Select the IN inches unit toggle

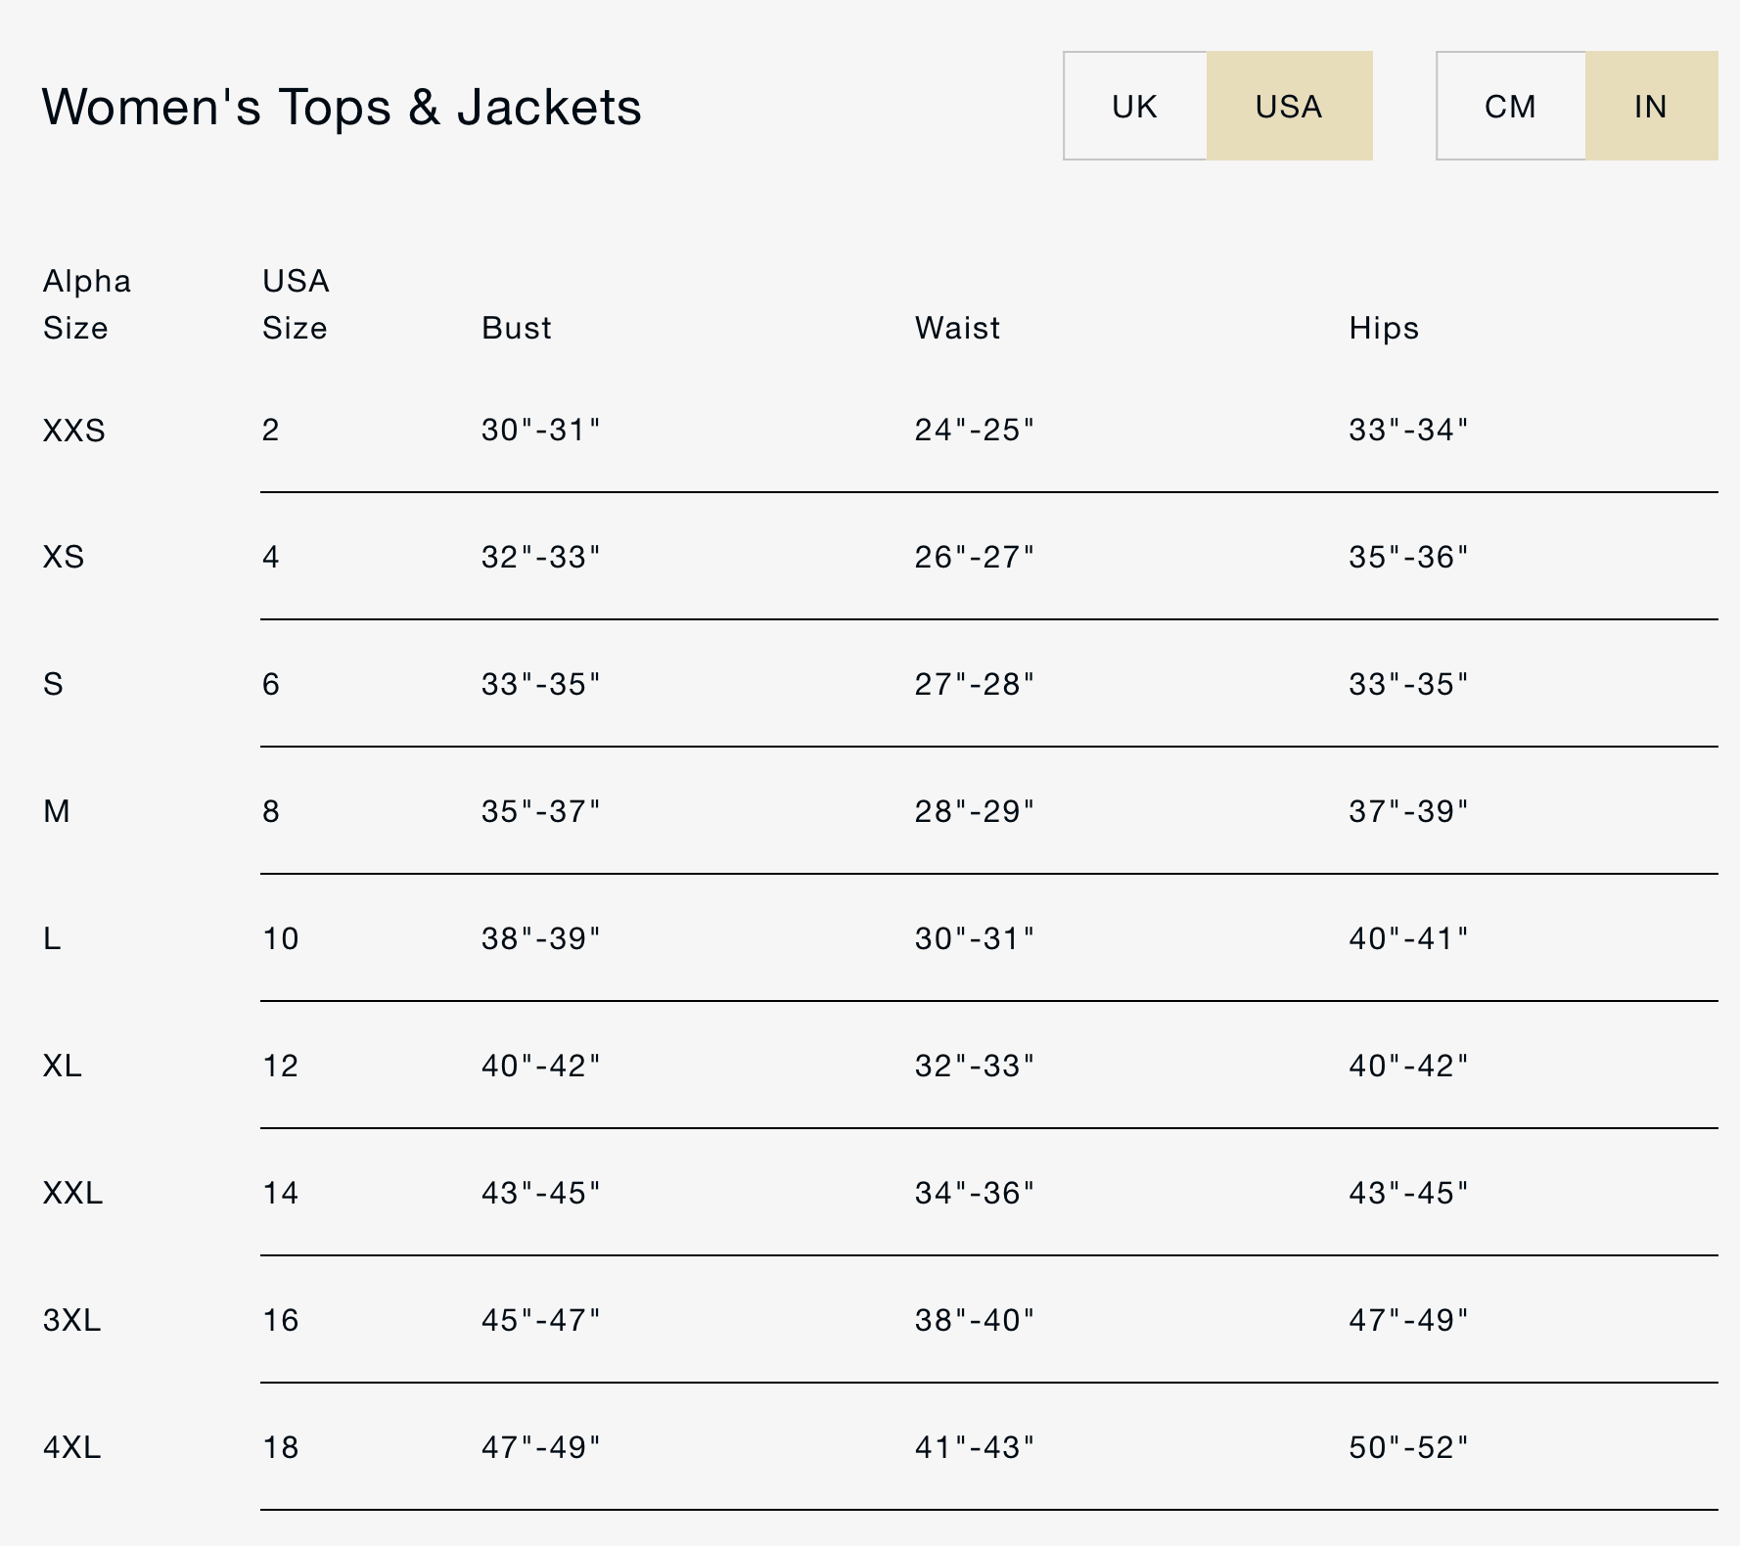[1651, 106]
